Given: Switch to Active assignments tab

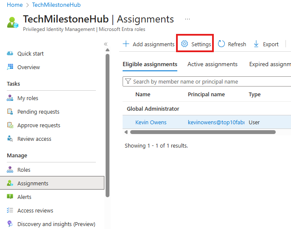Looking at the screenshot, I should pyautogui.click(x=212, y=64).
